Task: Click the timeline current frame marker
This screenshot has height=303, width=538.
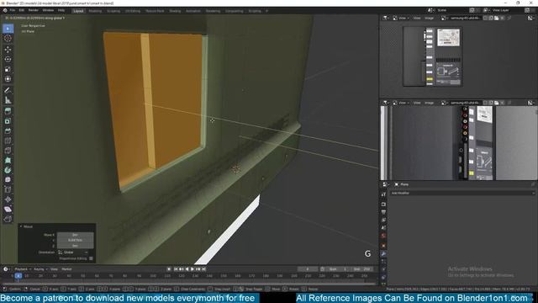Action: pos(18,275)
